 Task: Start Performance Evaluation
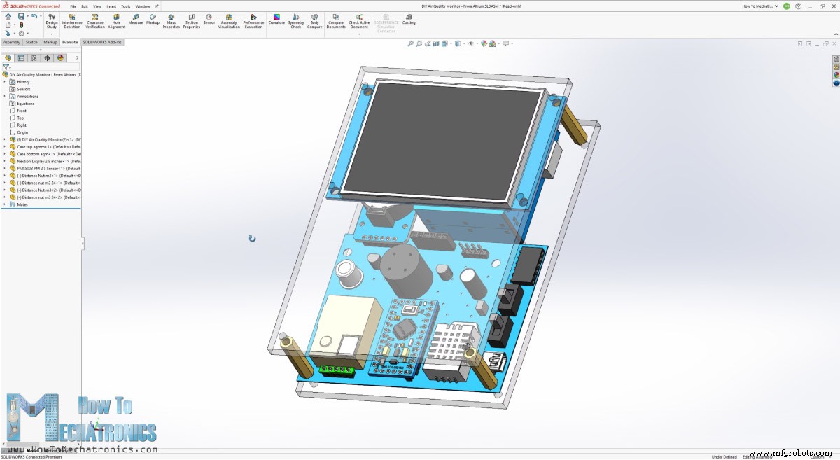(x=253, y=21)
